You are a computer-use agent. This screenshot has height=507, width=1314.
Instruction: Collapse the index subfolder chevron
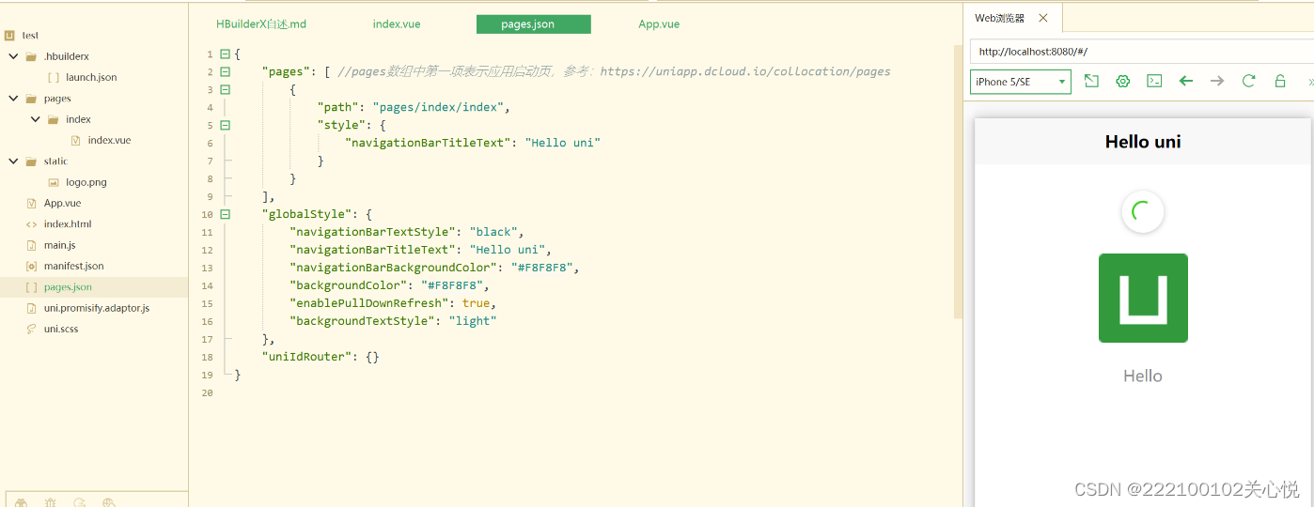[x=36, y=119]
